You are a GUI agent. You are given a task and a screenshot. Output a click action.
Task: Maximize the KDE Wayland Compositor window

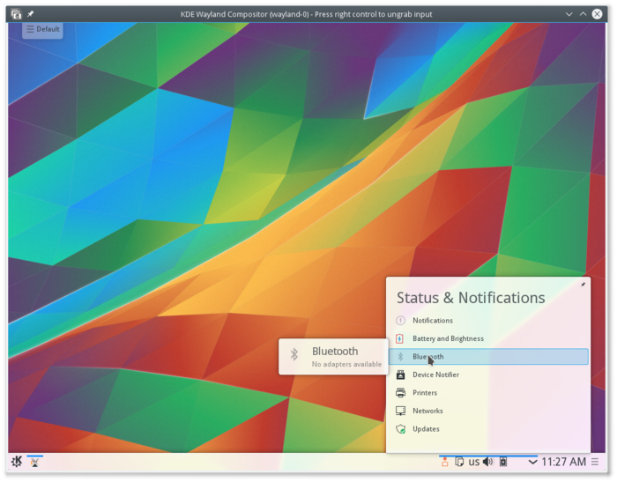(583, 14)
